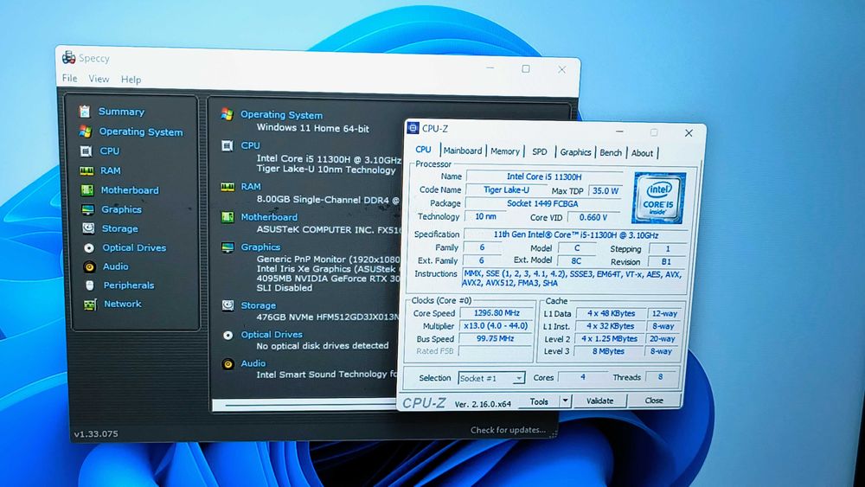Click the CPU-Z app icon in title bar
865x487 pixels.
pyautogui.click(x=413, y=128)
